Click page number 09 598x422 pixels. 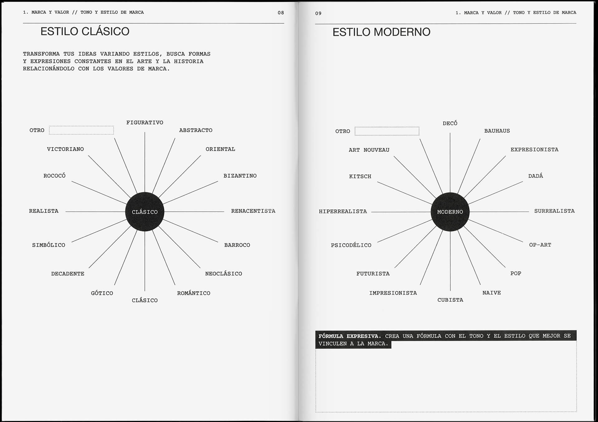click(x=318, y=13)
